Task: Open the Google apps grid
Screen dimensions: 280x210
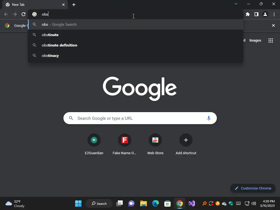Action: pos(271,40)
